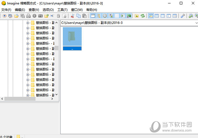Select the colored thumbnails view mode
The width and height of the screenshot is (198, 138).
(151, 16)
